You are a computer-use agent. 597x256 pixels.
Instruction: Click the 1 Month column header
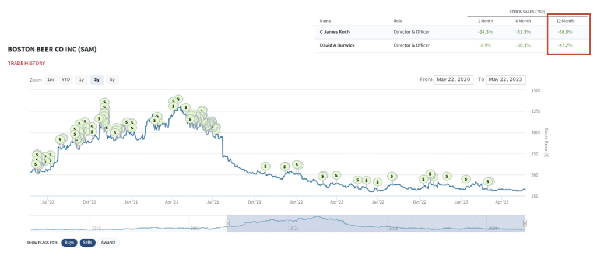485,21
